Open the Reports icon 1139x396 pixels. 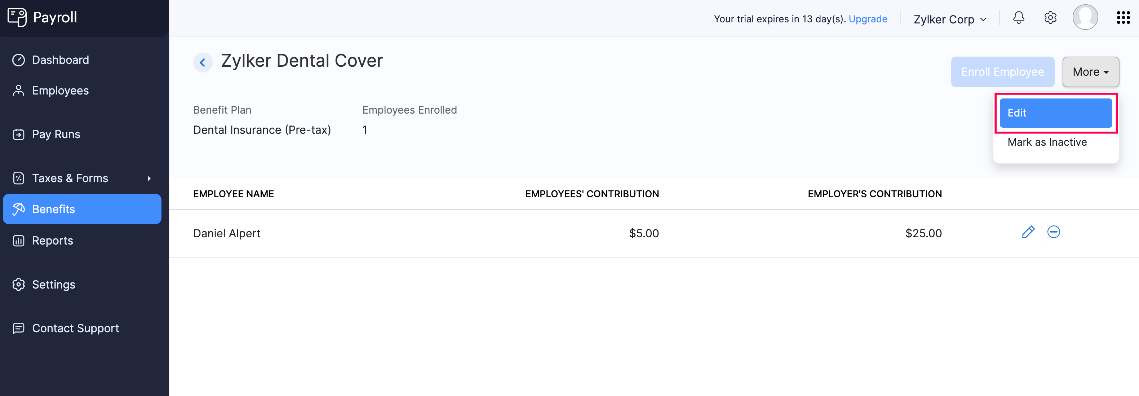(18, 240)
